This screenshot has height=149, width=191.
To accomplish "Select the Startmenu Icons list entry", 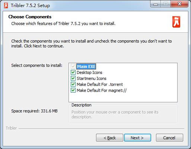I will click(x=92, y=78).
